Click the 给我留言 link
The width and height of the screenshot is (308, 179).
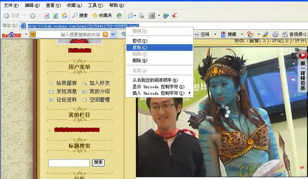pos(66,83)
